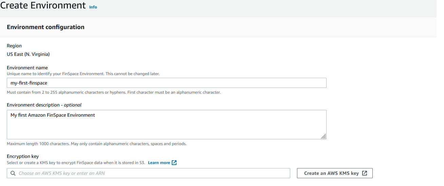Focus the AWS KMS key search field

[148, 173]
